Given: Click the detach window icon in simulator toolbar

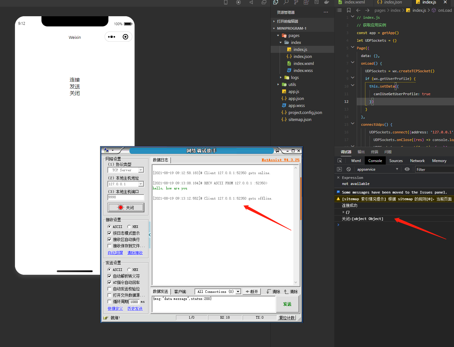Looking at the screenshot, I should click(264, 2).
